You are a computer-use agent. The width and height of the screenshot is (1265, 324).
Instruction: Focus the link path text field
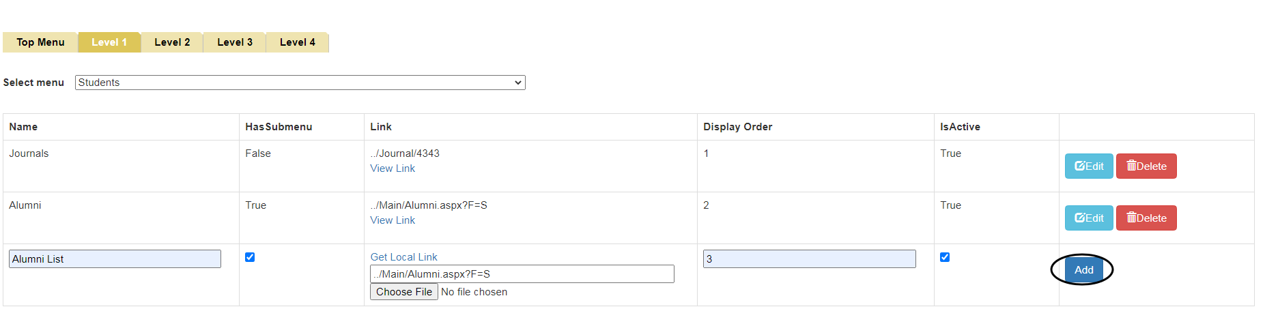(x=522, y=274)
